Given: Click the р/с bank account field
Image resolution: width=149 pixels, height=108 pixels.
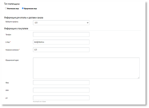Looking at the screenshot, I should click(x=61, y=98).
